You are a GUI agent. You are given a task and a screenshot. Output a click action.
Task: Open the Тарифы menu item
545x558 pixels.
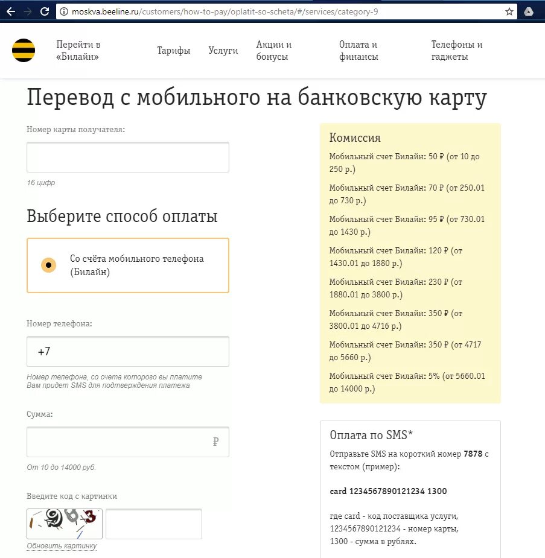coord(174,51)
